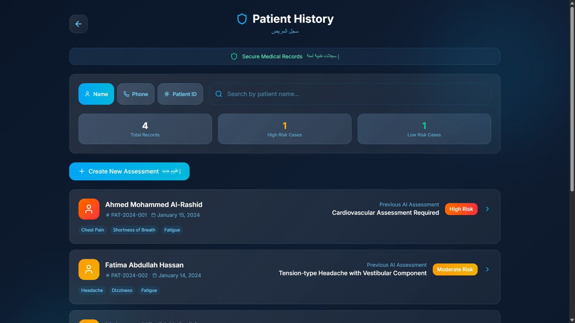This screenshot has width=575, height=323.
Task: Switch search filter to Phone
Action: tap(136, 94)
